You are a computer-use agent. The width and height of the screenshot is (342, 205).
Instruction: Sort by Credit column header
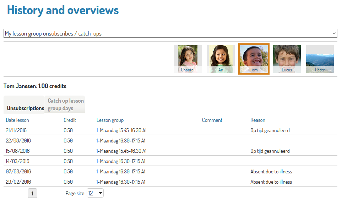coord(70,120)
